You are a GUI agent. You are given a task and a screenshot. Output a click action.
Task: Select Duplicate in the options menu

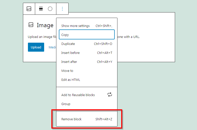pos(87,44)
